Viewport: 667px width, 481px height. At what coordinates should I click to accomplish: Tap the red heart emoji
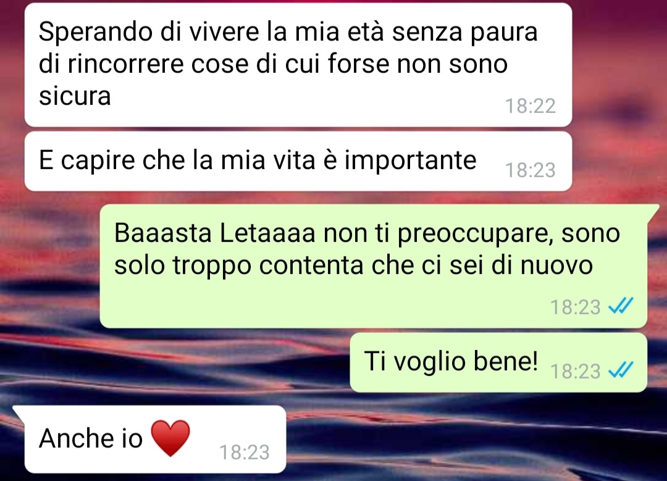[170, 438]
